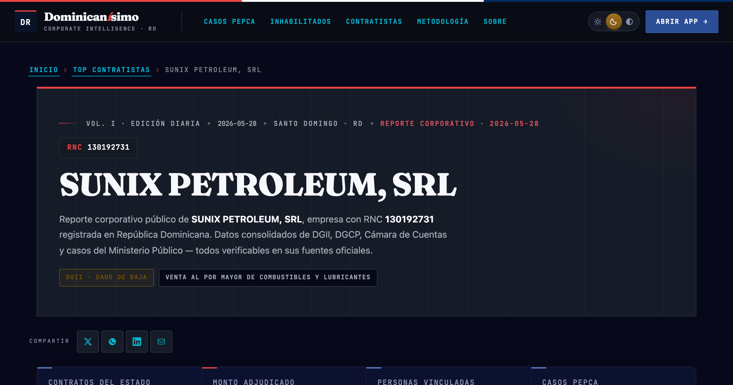Click the Compartir label
Screen dimensions: 733x385
[x=49, y=341]
